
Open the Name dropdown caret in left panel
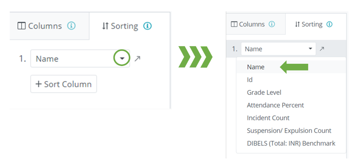122,58
